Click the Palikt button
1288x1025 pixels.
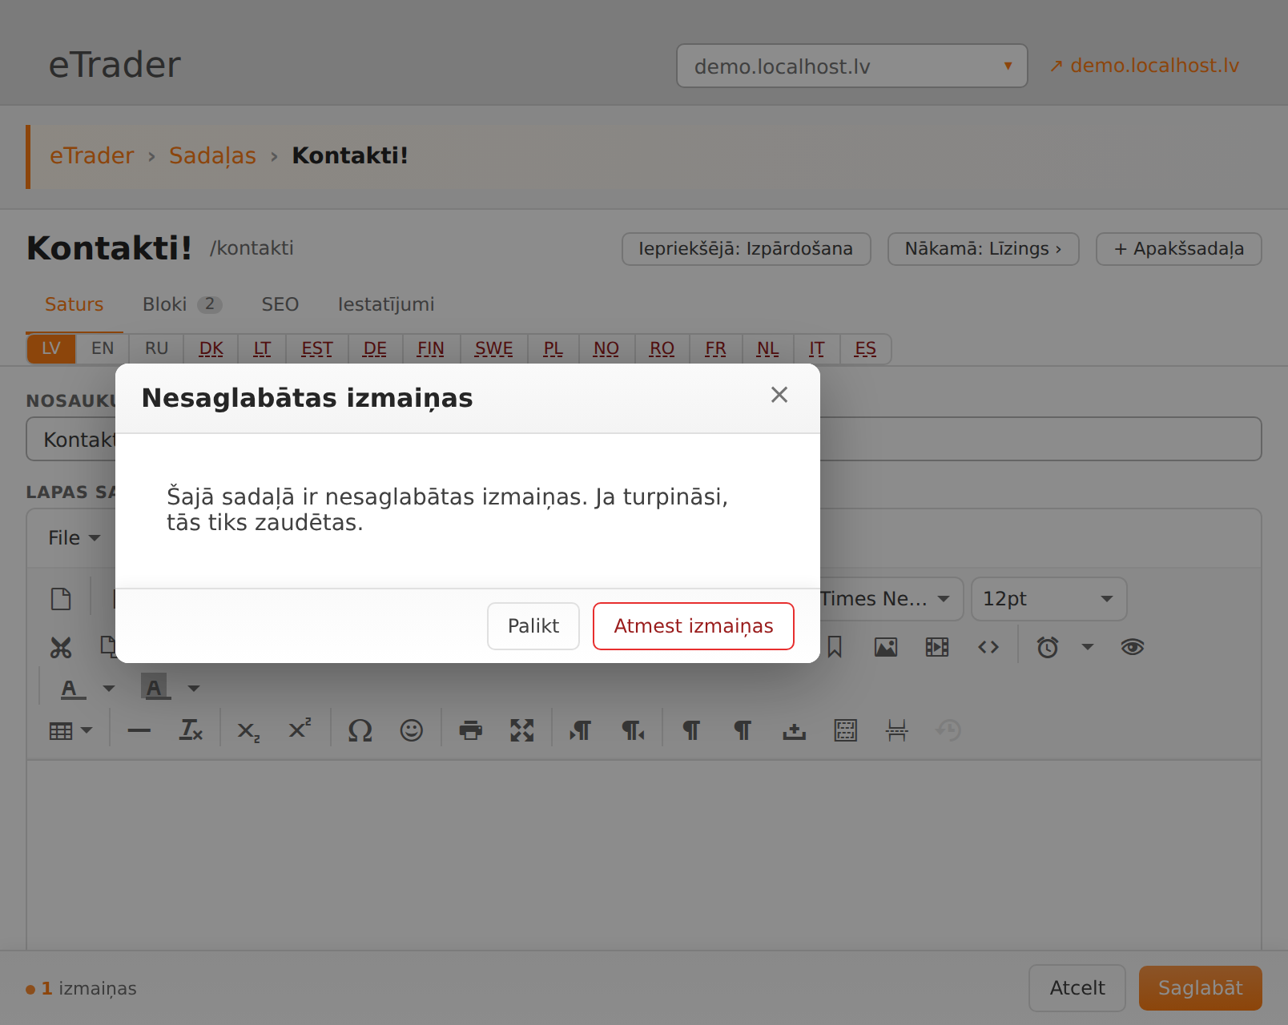533,626
